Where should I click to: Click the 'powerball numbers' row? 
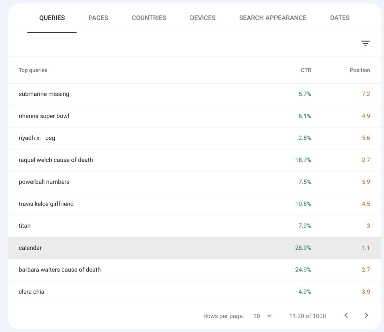44,182
